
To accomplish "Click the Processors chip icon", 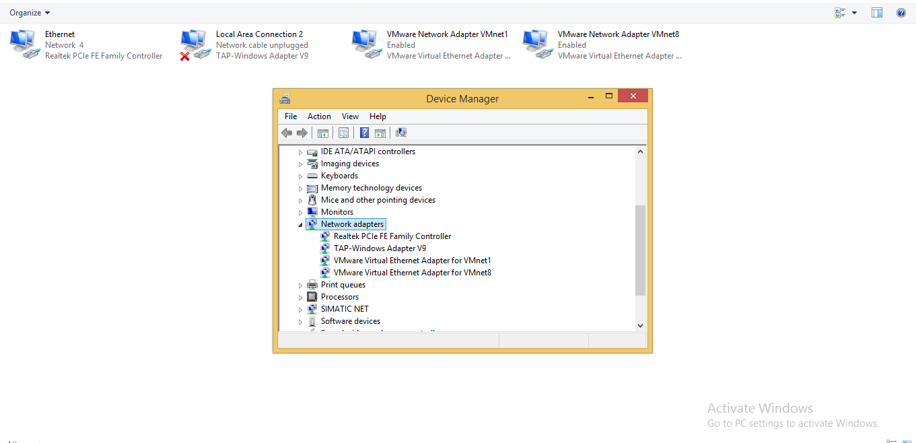I will click(312, 297).
